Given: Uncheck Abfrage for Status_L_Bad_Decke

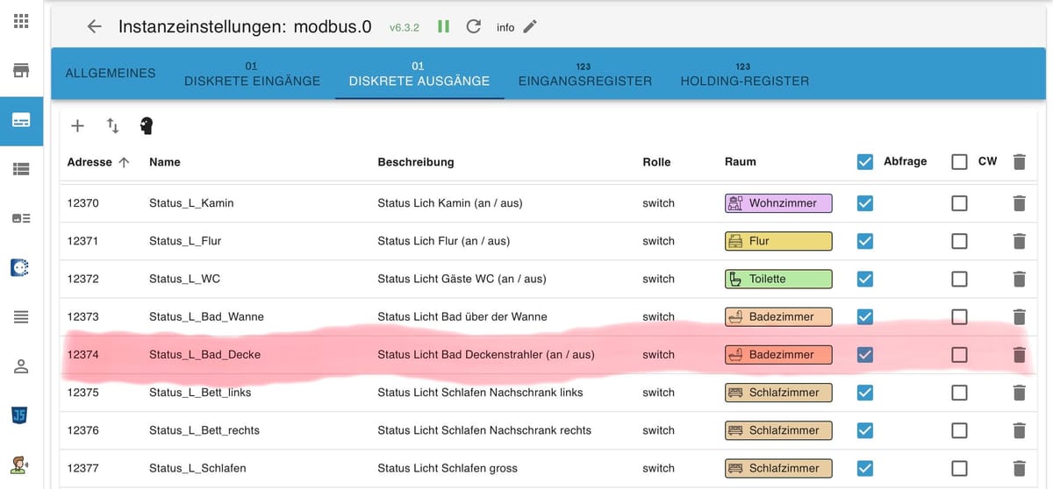Looking at the screenshot, I should pyautogui.click(x=865, y=355).
